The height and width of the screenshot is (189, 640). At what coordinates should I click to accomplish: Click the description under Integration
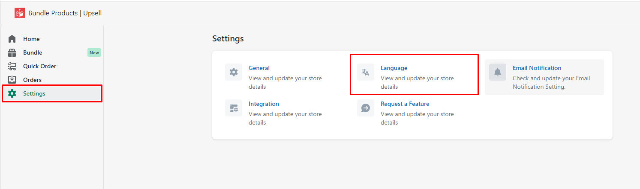pyautogui.click(x=285, y=118)
